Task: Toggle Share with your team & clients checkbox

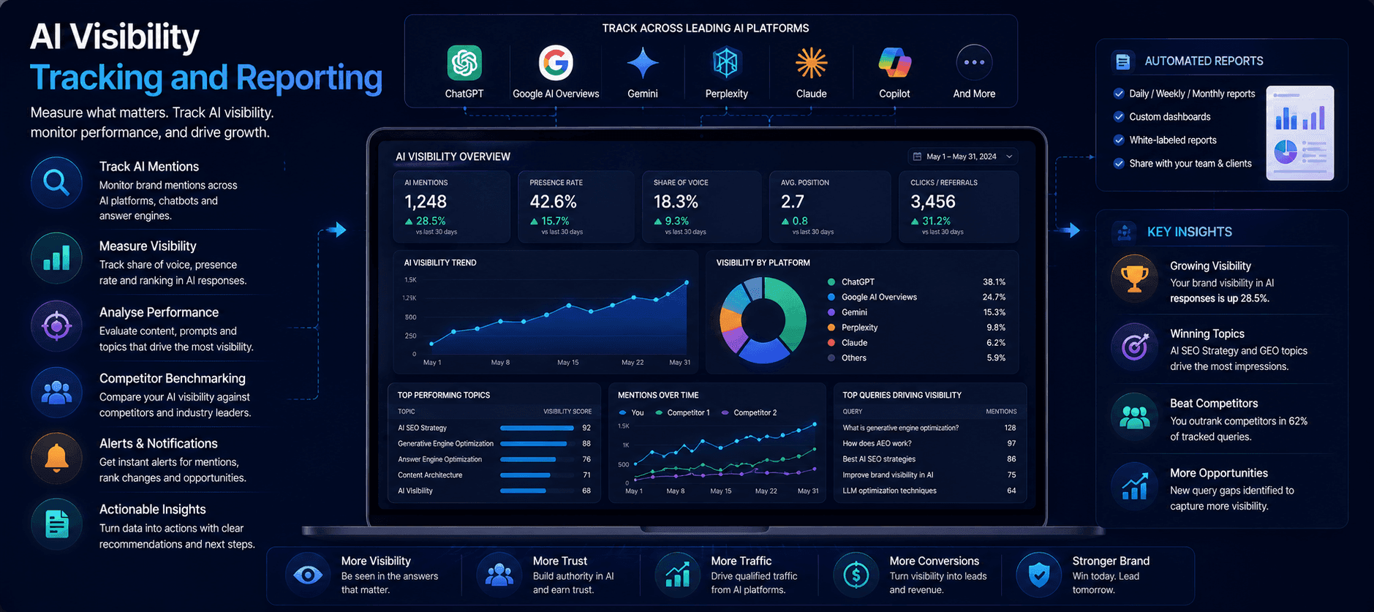Action: click(x=1119, y=163)
